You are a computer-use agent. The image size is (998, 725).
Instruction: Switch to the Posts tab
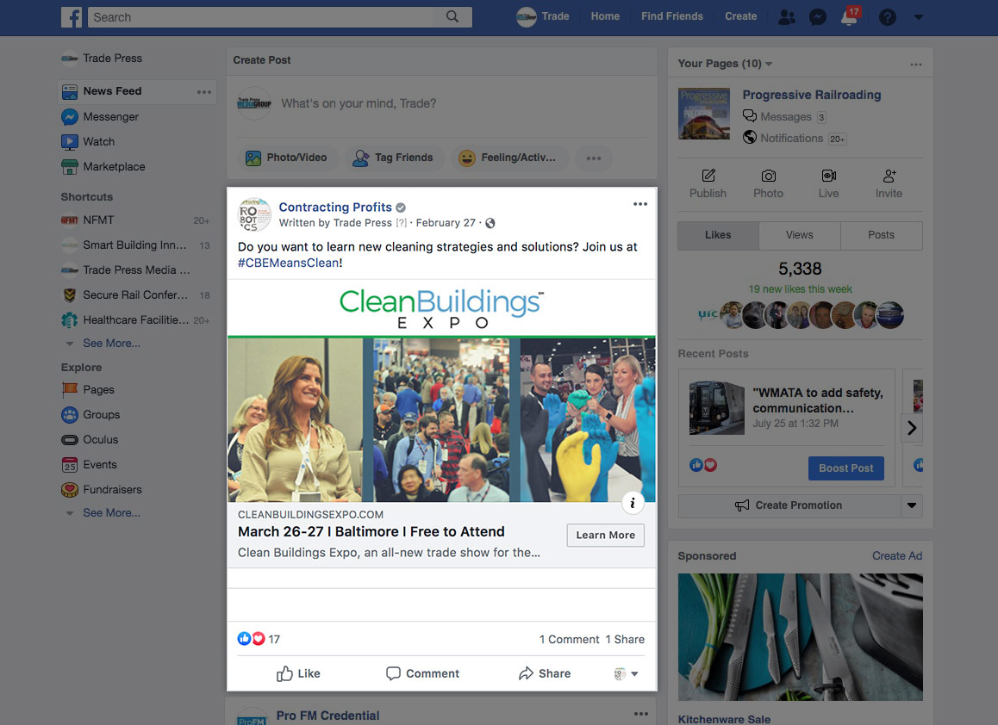pyautogui.click(x=881, y=235)
